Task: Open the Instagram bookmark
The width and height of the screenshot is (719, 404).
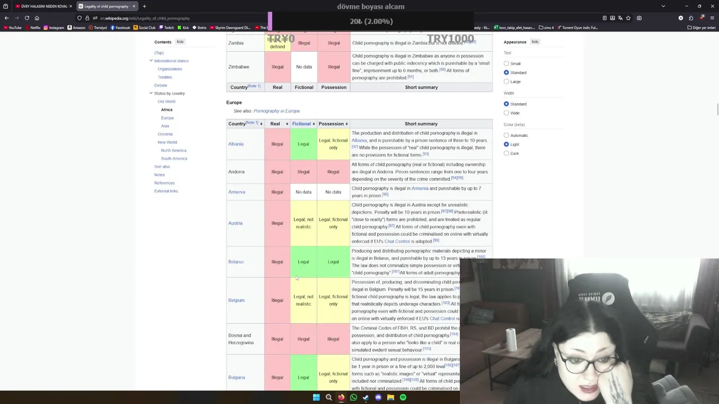Action: 54,27
